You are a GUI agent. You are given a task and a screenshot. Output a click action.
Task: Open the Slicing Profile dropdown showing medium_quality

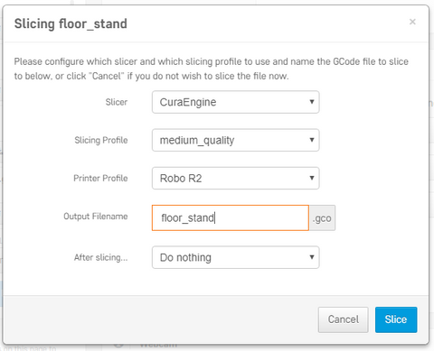point(235,140)
